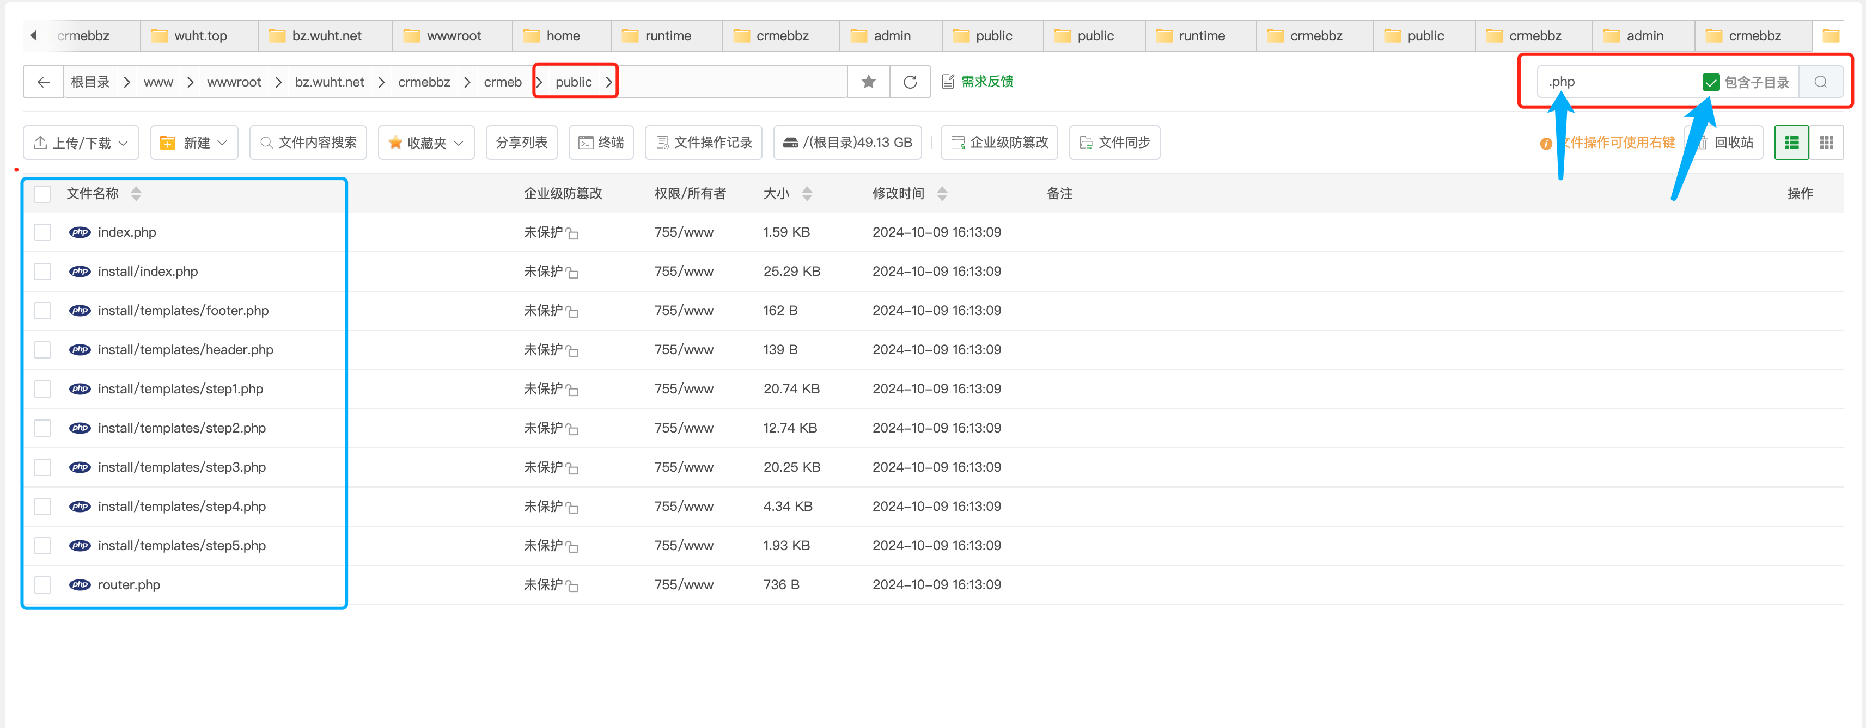Image resolution: width=1866 pixels, height=728 pixels.
Task: Click lock icon on step1.php row
Action: coord(572,390)
